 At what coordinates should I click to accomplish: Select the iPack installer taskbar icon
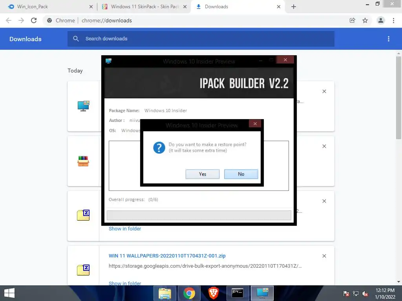[x=262, y=293]
